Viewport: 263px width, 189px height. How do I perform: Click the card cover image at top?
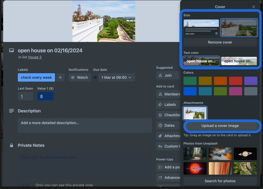pos(104,21)
